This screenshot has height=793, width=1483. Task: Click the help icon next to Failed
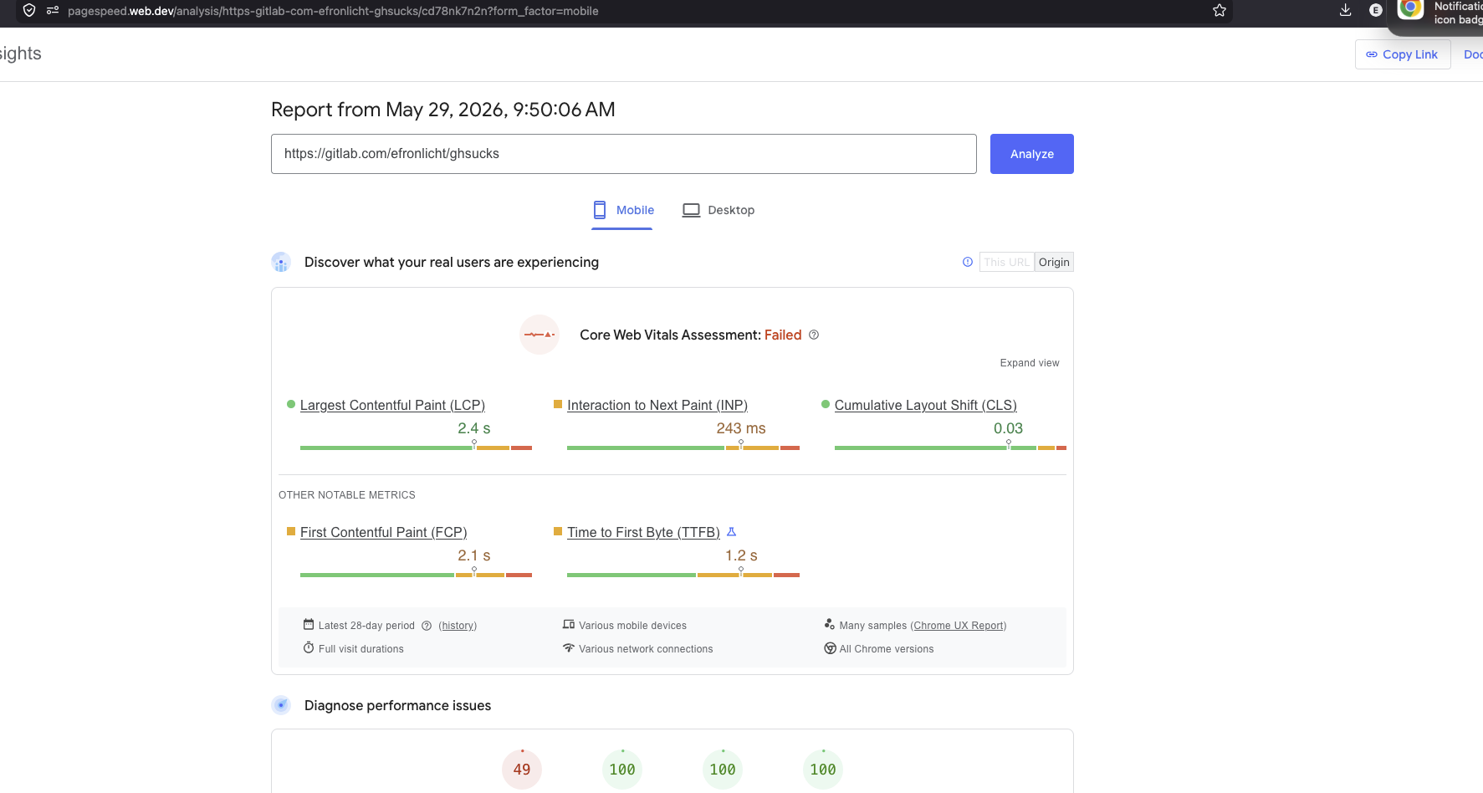[x=814, y=335]
